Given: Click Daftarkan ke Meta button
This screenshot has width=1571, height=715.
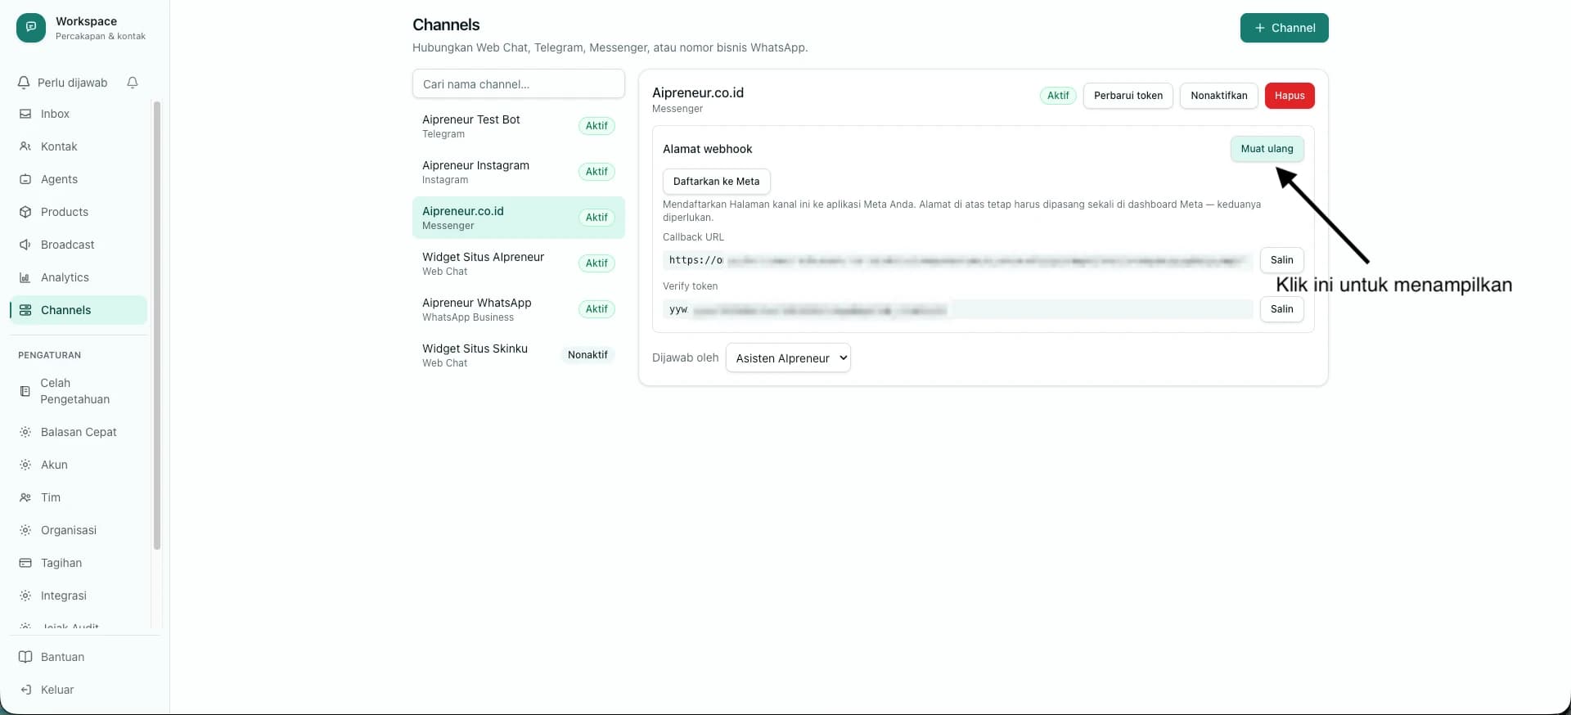Looking at the screenshot, I should pos(717,182).
